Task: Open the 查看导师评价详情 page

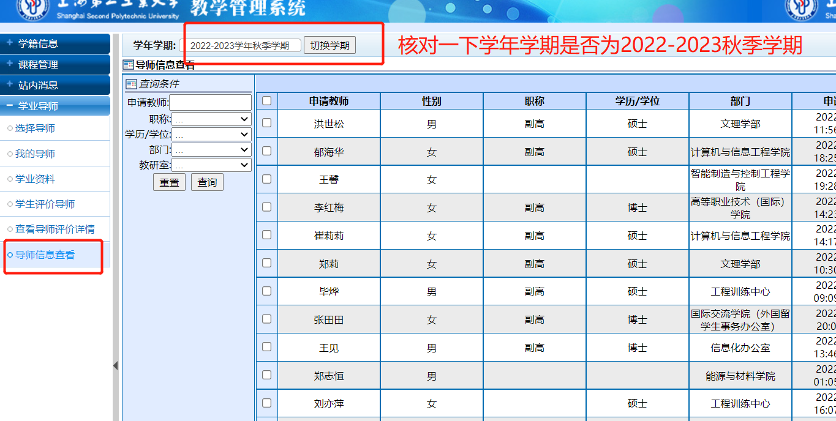Action: tap(55, 229)
